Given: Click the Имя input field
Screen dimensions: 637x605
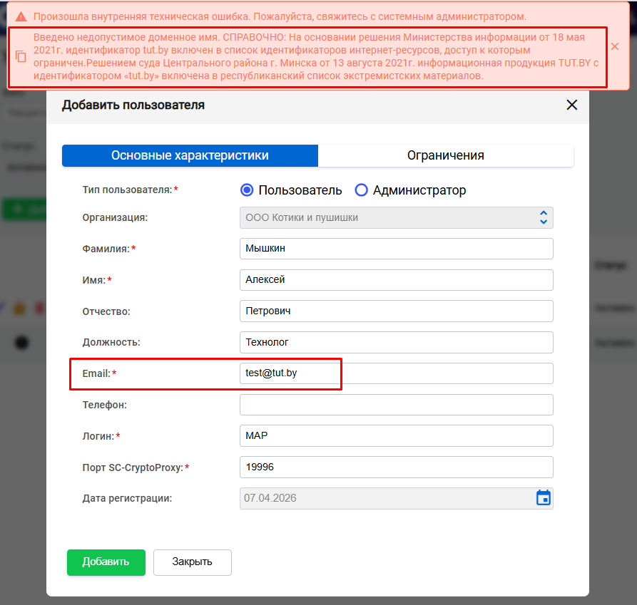Looking at the screenshot, I should click(396, 280).
